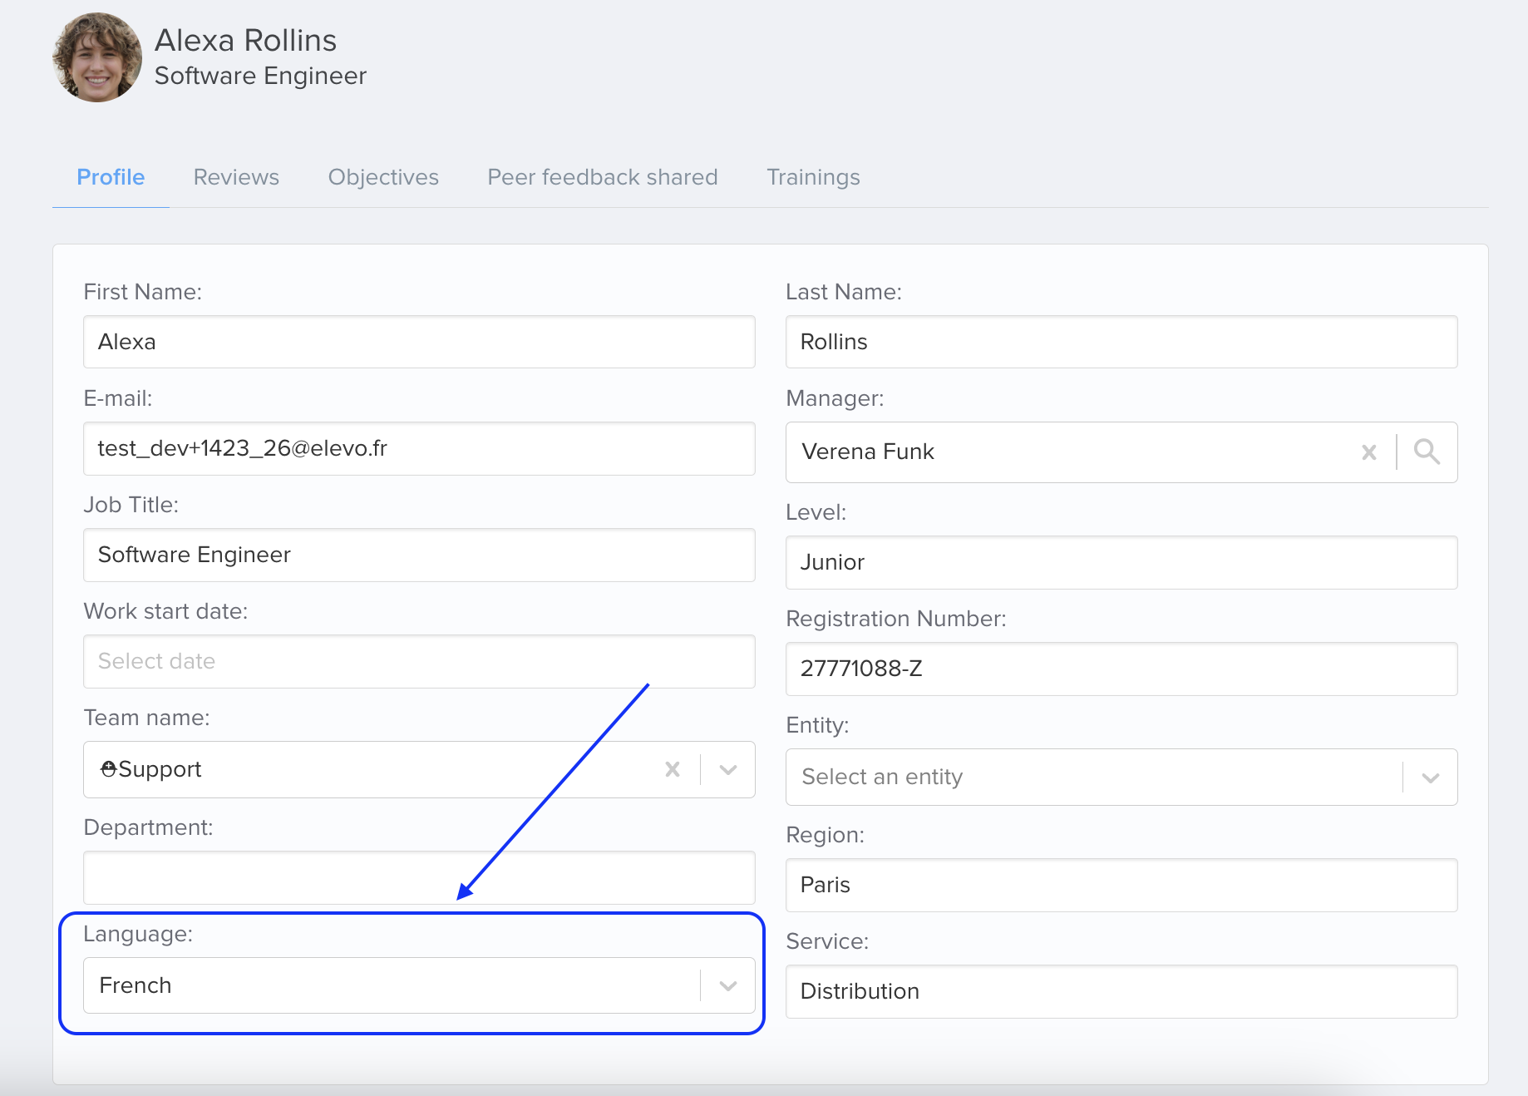
Task: Click the Team name: label
Action: point(146,718)
